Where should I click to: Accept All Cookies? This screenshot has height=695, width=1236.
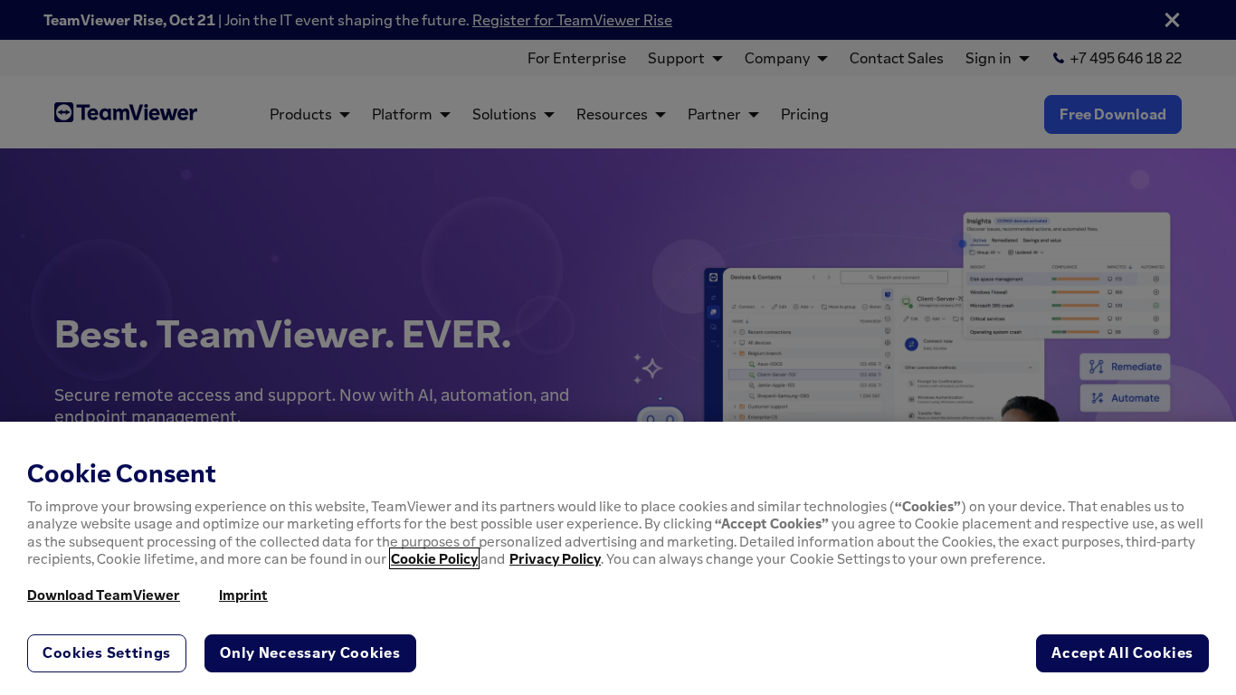1122,653
